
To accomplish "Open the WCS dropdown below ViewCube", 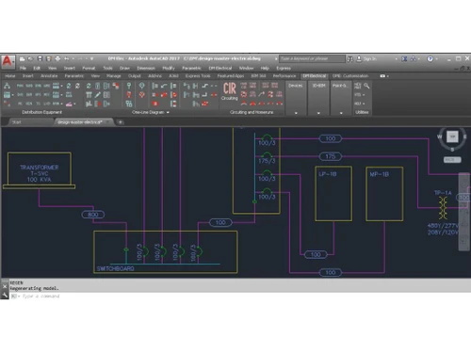I will pyautogui.click(x=452, y=160).
